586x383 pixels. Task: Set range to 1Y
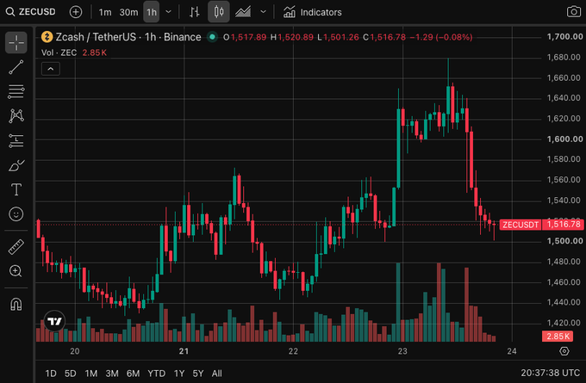tap(179, 374)
